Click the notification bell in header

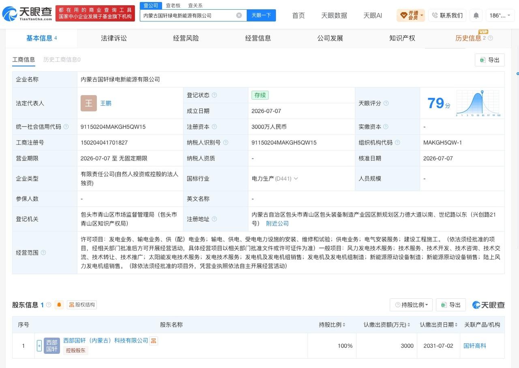[476, 15]
